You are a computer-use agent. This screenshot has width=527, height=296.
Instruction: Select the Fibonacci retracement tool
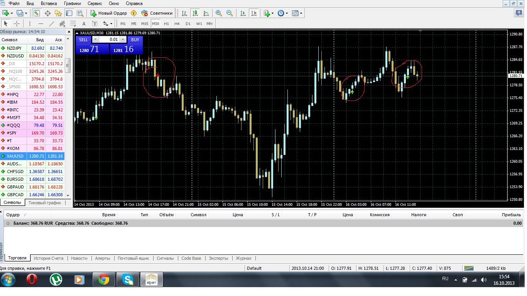coord(73,24)
